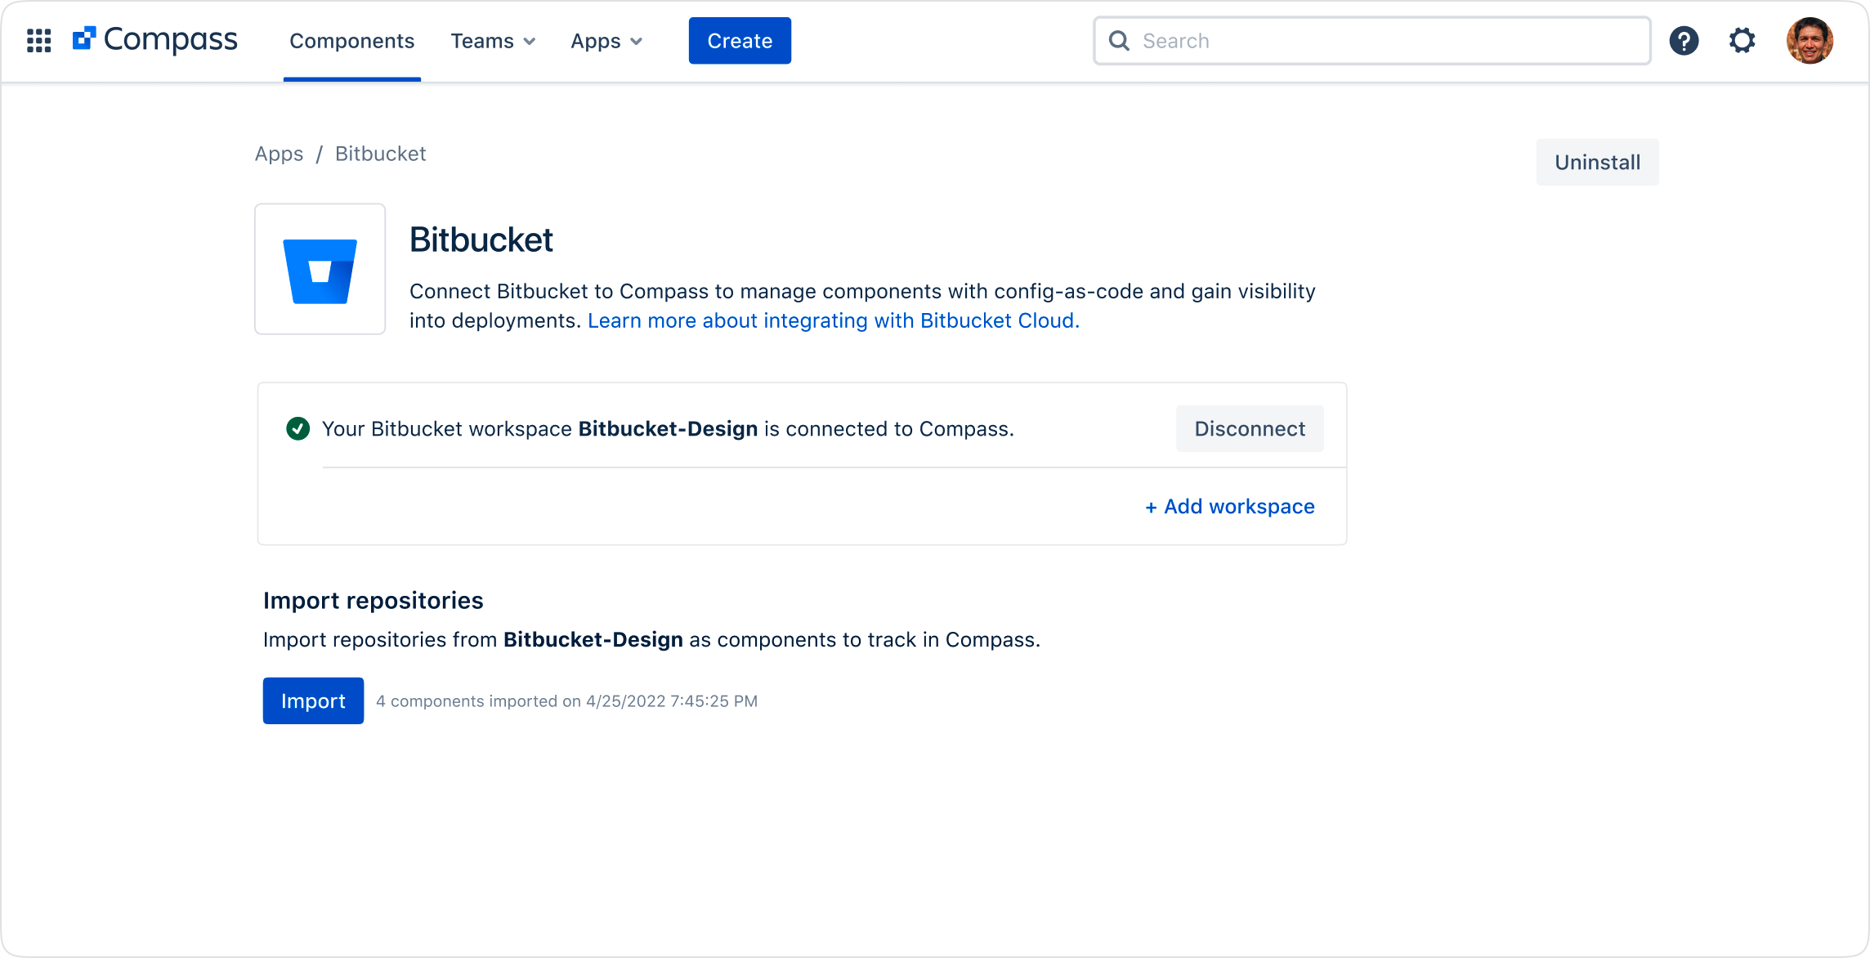Image resolution: width=1870 pixels, height=958 pixels.
Task: Open the Apps menu chevron
Action: tap(637, 41)
